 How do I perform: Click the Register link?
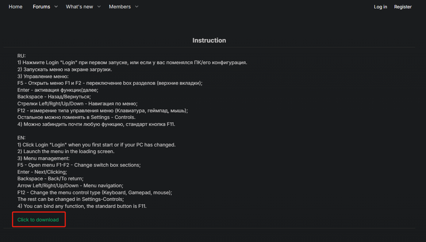[x=403, y=7]
